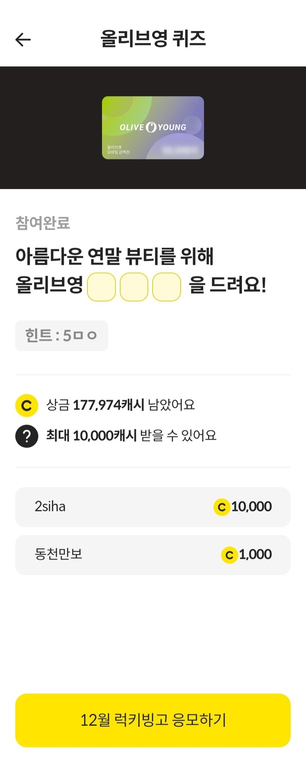306x762 pixels.
Task: Tap the Olive Young logo on card
Action: click(153, 127)
